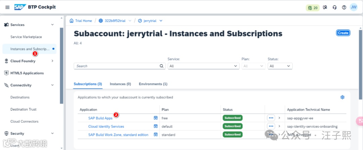Open actions menu for SAP Build Apps row
363x150 pixels.
[271, 118]
